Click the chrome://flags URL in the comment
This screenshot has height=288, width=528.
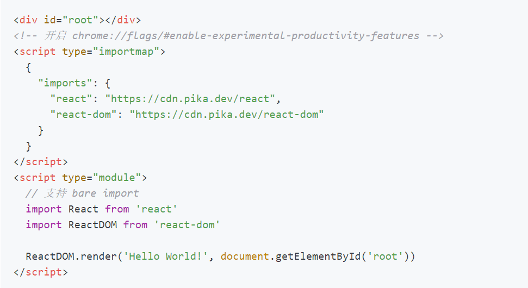coord(245,36)
